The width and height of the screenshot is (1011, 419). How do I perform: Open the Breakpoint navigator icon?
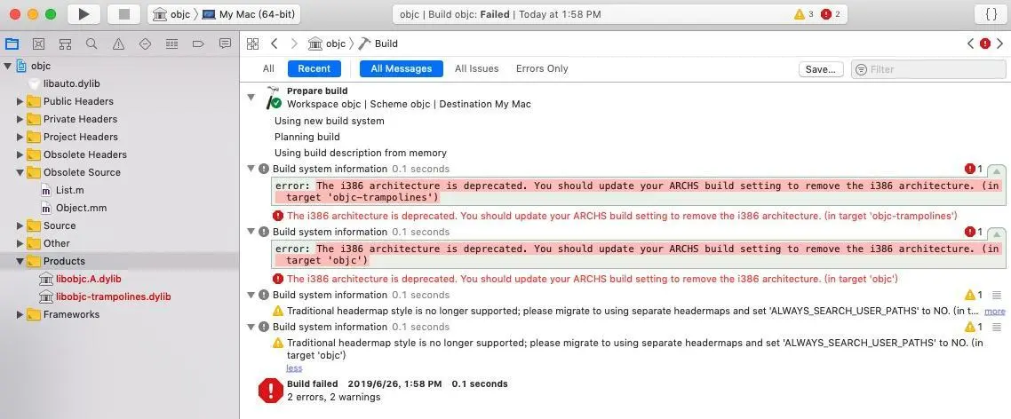click(x=199, y=43)
